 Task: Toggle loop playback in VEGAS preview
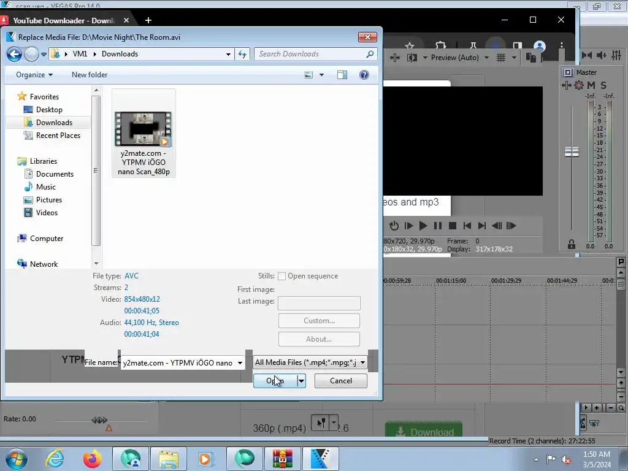tap(394, 226)
